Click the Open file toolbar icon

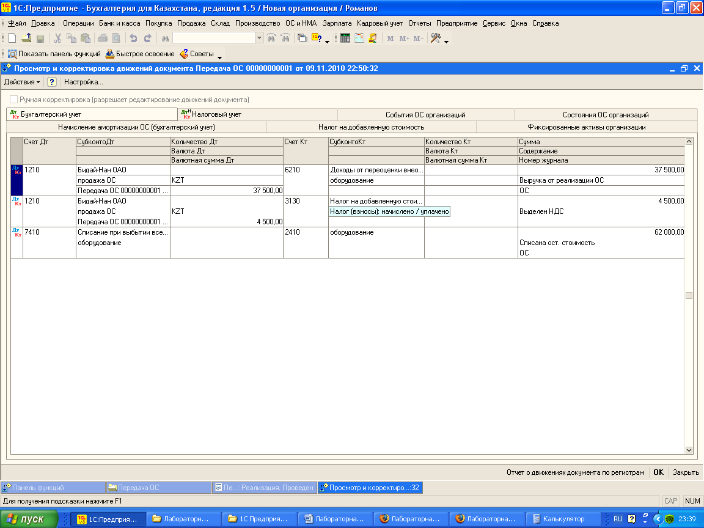coord(26,38)
